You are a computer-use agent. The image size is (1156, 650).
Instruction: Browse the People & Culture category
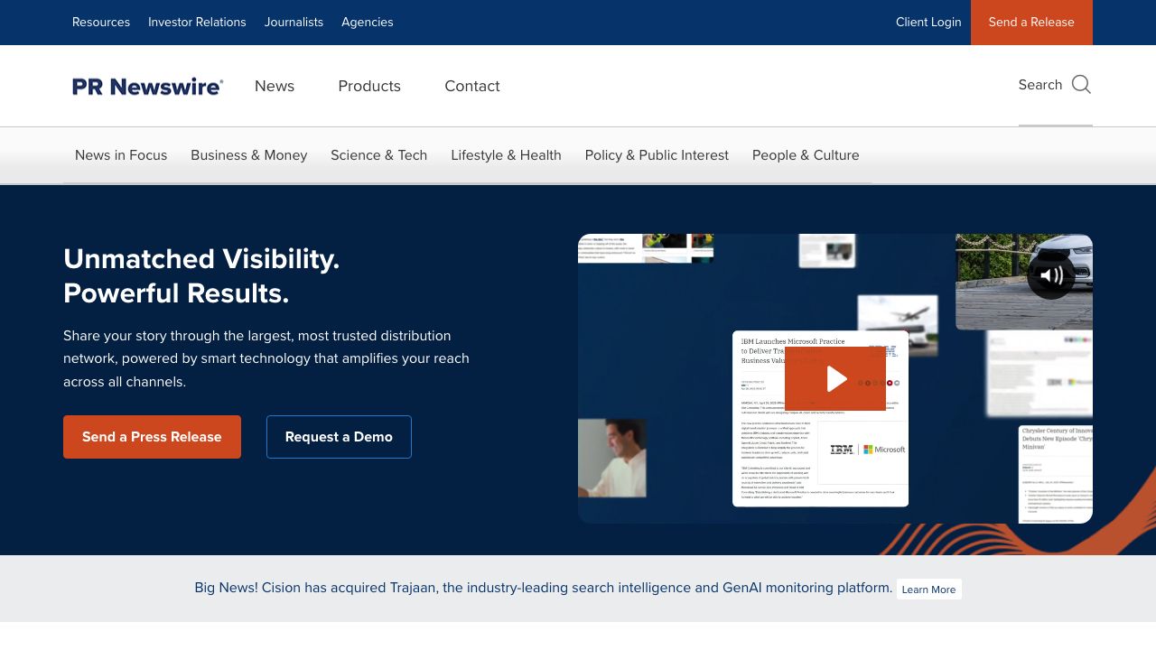(806, 155)
